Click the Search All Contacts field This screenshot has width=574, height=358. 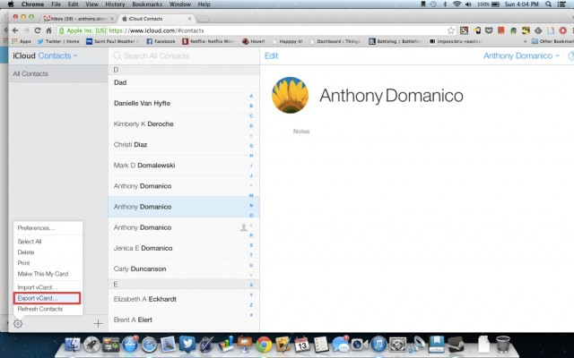point(184,55)
